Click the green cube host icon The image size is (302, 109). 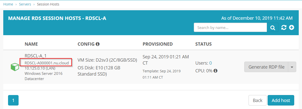point(15,67)
